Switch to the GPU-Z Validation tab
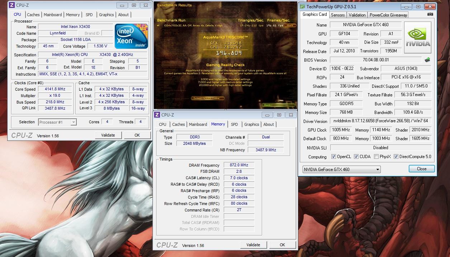Screen dimensions: 450x257 click(x=357, y=15)
